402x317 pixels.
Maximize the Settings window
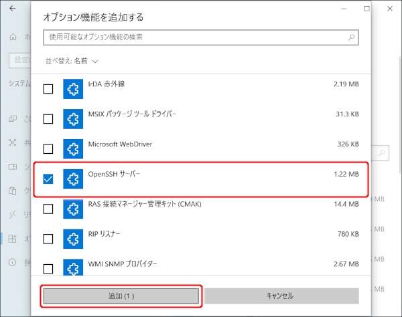(367, 9)
